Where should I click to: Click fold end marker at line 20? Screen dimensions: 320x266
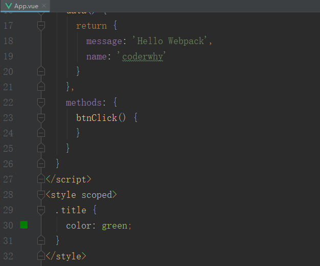(x=41, y=71)
